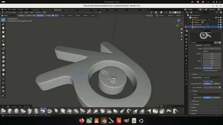The height and width of the screenshot is (125, 223).
Task: Select Scene spacing distance option
Action: point(216,84)
